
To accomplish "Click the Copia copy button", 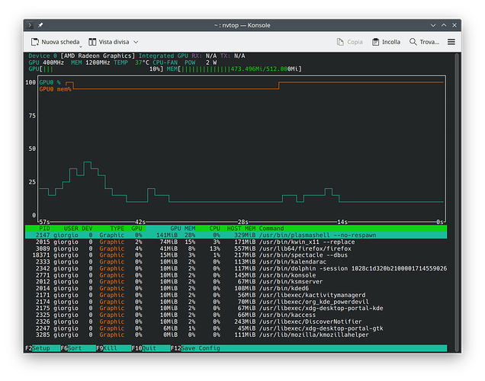I will coord(349,42).
